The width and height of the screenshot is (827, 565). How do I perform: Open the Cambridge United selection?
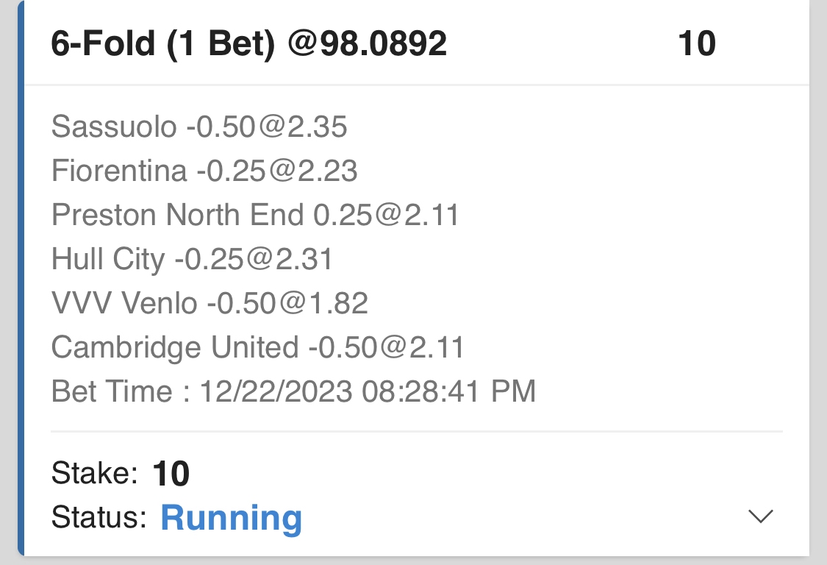(x=175, y=347)
